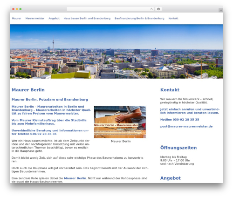Click the Öffnungszeiten sidebar heading
This screenshot has height=197, width=233.
click(x=178, y=148)
